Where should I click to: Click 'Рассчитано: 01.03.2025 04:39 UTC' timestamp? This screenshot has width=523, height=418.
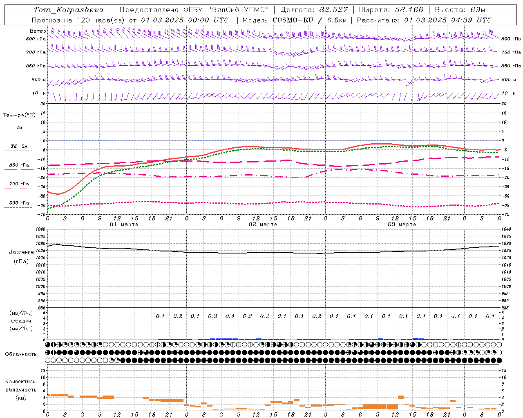424,20
